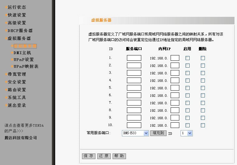This screenshot has width=237, height=165.
Task: Open DMZ主机 submenu item
Action: (22, 53)
